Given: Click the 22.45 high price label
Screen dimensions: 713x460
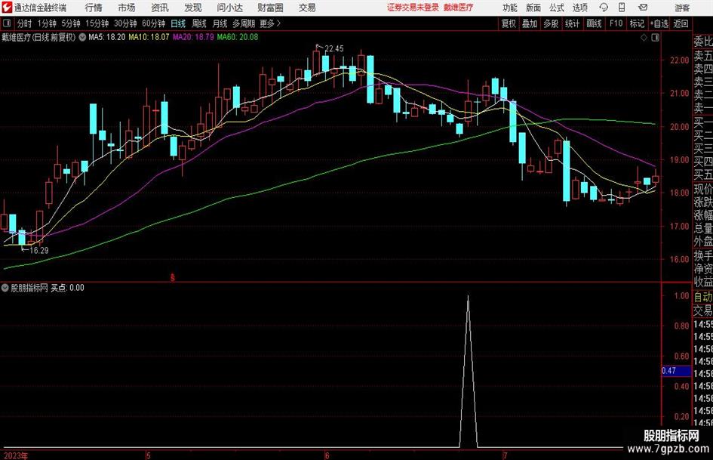Looking at the screenshot, I should click(333, 49).
